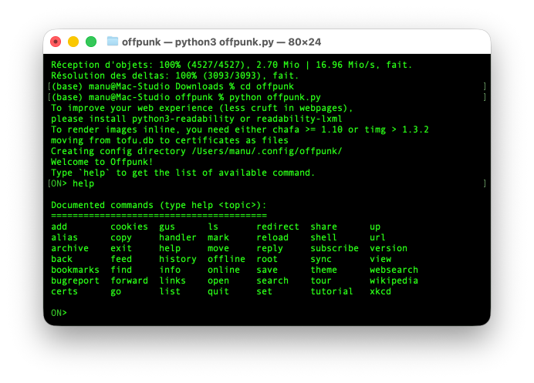Click the 'wikipedia' command in help list
Image resolution: width=534 pixels, height=383 pixels.
[394, 281]
